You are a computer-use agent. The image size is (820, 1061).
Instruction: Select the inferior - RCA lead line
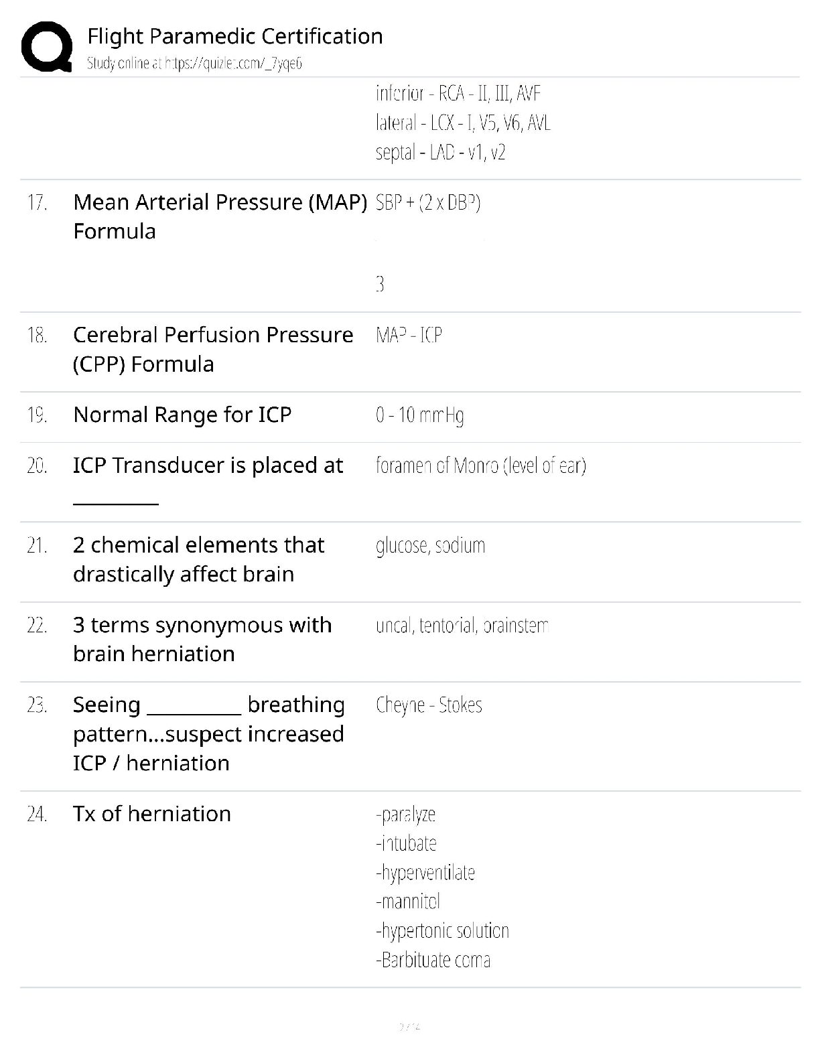pos(458,94)
